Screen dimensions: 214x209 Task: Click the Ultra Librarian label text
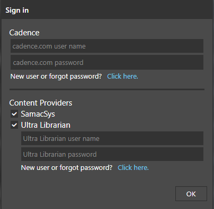[46, 125]
